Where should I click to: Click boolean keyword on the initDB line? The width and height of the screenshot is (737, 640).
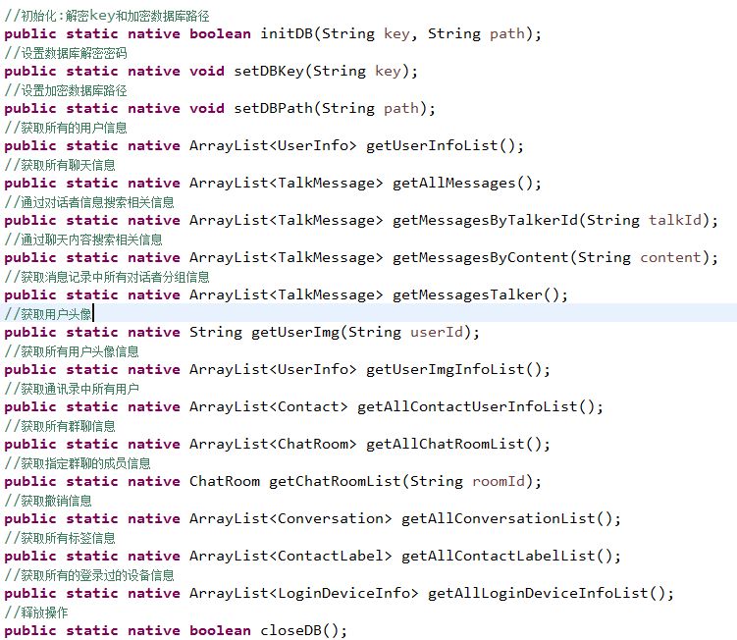[220, 33]
